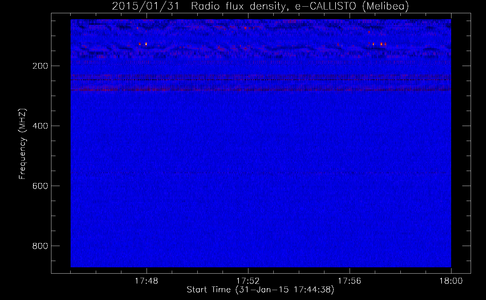Image resolution: width=486 pixels, height=300 pixels.
Task: Click the 17:52 time tick label
Action: pos(248,281)
